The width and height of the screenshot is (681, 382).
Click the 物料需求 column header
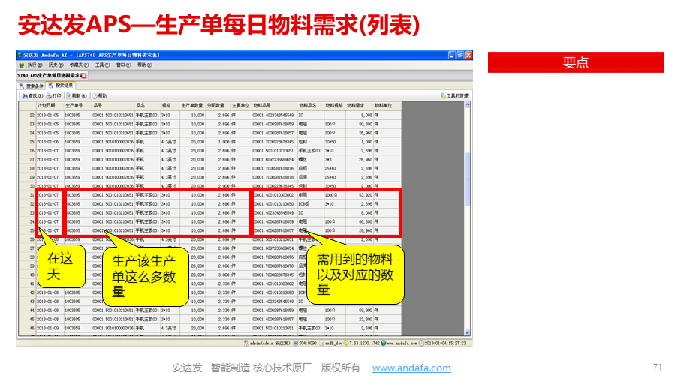pos(359,106)
